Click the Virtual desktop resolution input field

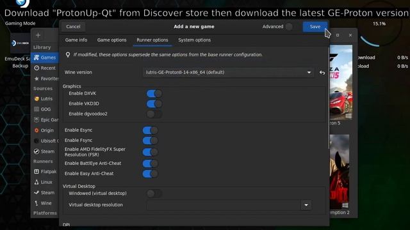pyautogui.click(x=224, y=205)
